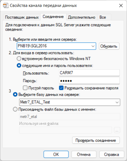This screenshot has height=161, width=127.
Task: Click Проверить соединение button
Action: (x=96, y=140)
